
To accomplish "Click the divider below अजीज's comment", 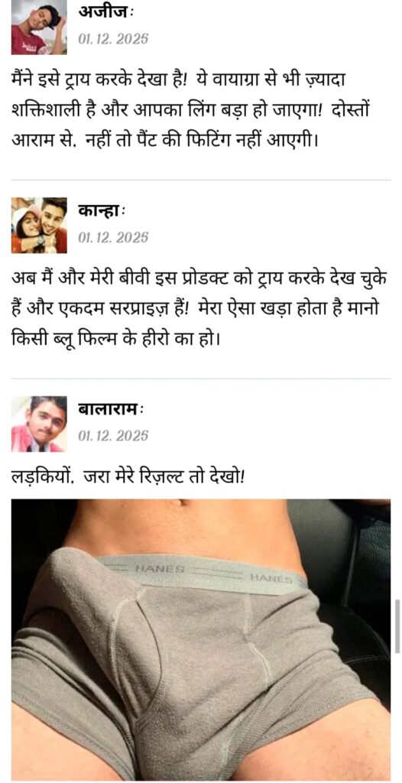I will coord(201,180).
